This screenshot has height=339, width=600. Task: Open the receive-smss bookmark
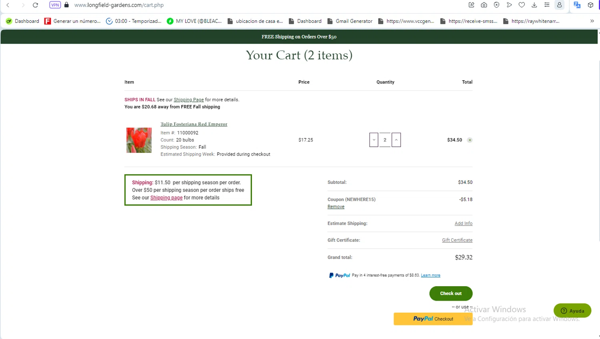coord(469,21)
